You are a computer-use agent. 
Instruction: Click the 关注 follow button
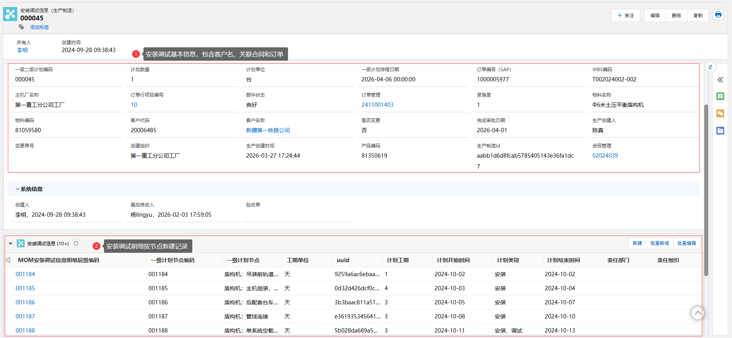[x=625, y=16]
